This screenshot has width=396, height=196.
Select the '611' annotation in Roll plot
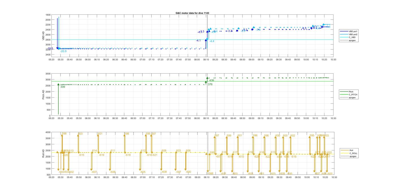[113, 151]
